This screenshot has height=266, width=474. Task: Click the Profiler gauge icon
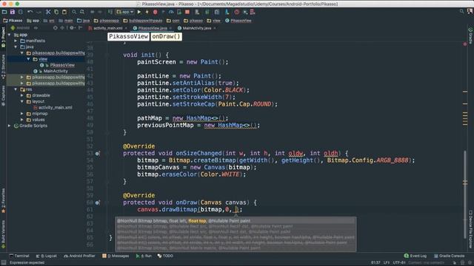pyautogui.click(x=171, y=12)
